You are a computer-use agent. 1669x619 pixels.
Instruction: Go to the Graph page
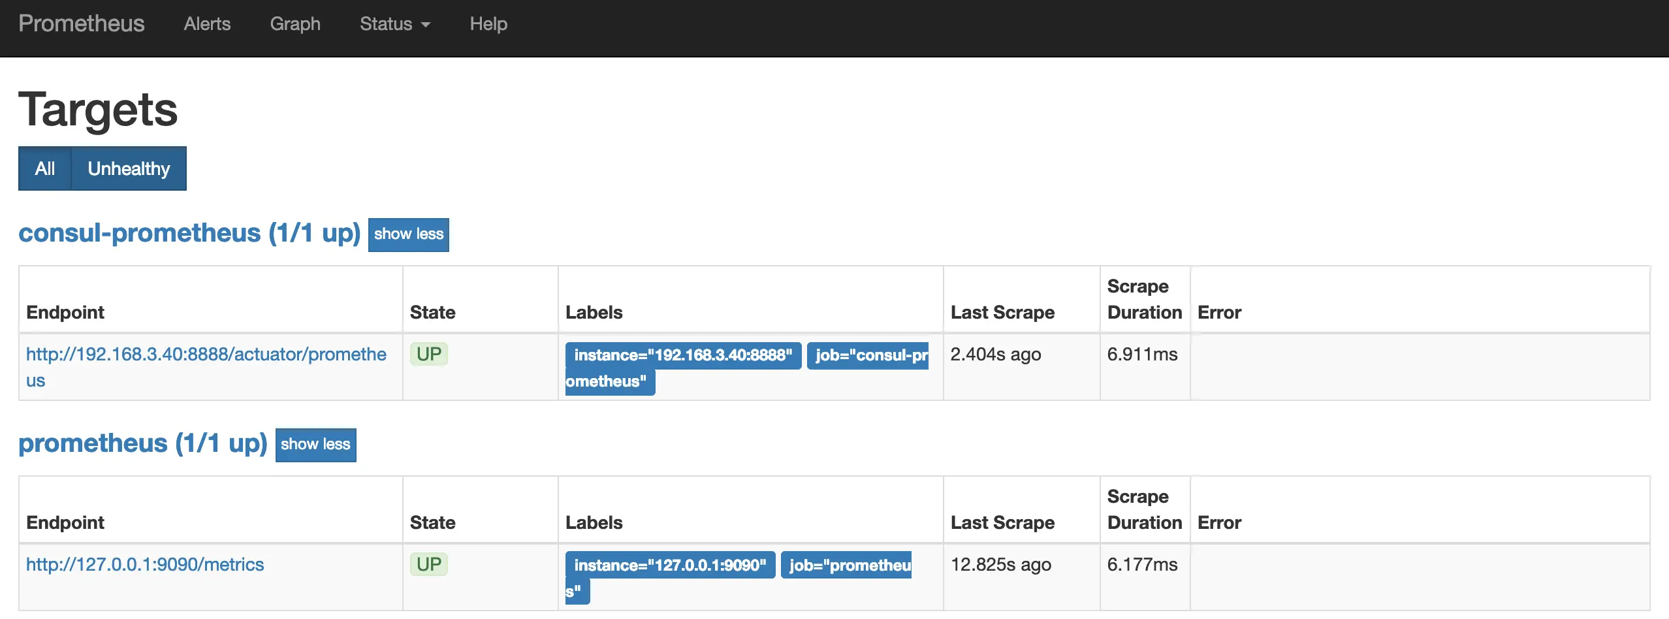[x=295, y=24]
